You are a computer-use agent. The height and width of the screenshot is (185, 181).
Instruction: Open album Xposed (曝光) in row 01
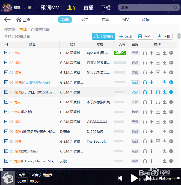[97, 53]
